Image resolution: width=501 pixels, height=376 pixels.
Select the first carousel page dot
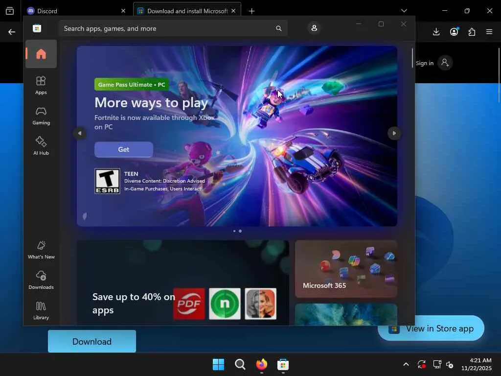[234, 231]
